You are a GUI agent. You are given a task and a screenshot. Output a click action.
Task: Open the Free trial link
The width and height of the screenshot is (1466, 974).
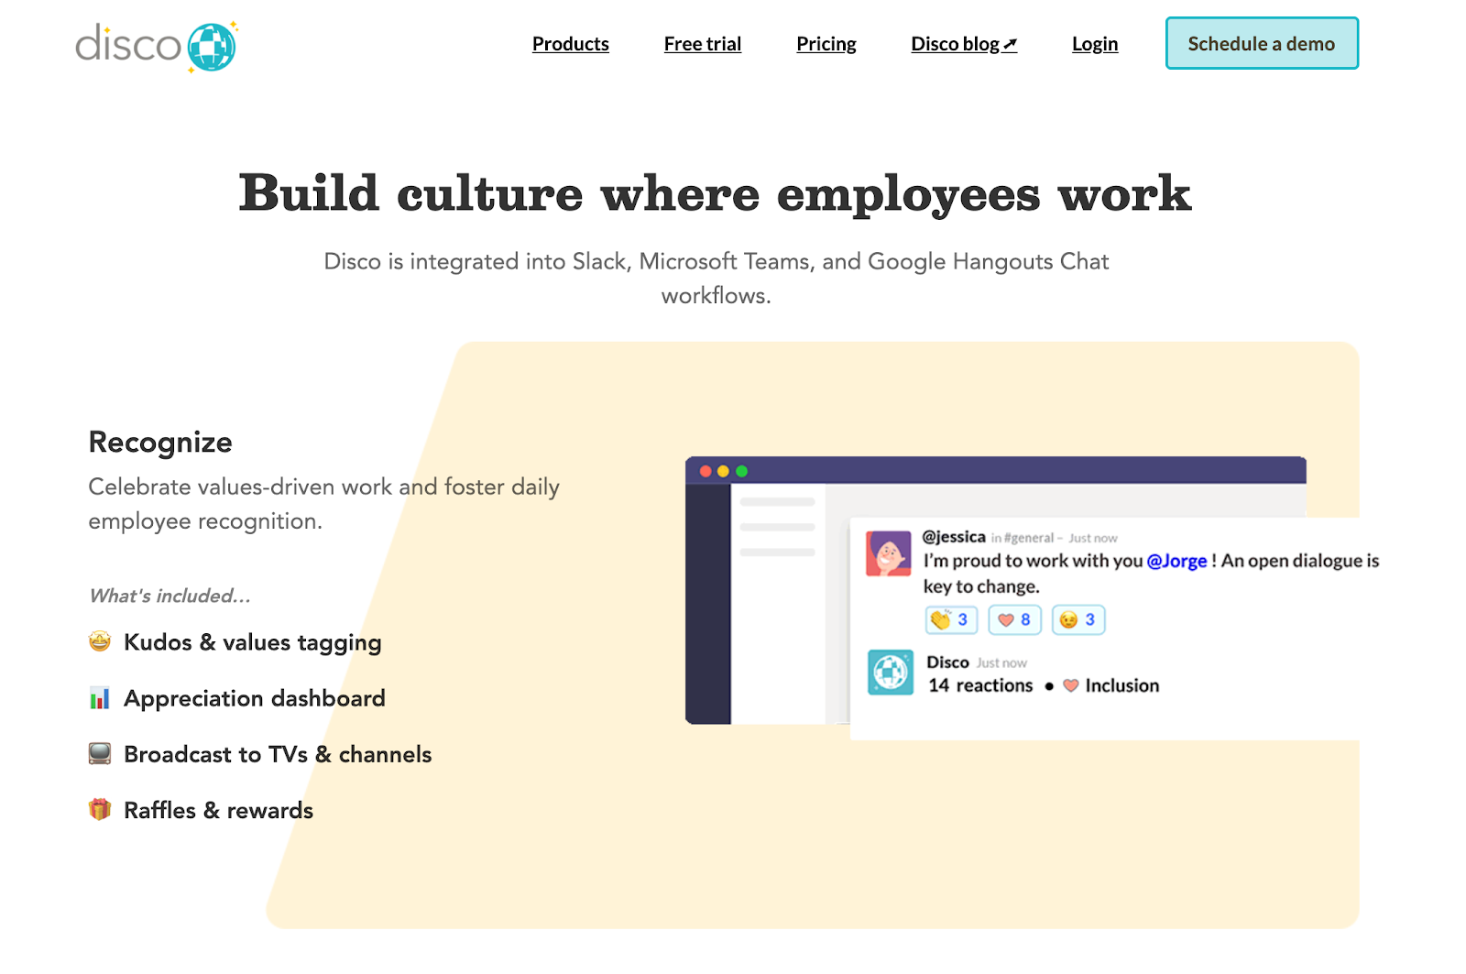(702, 43)
